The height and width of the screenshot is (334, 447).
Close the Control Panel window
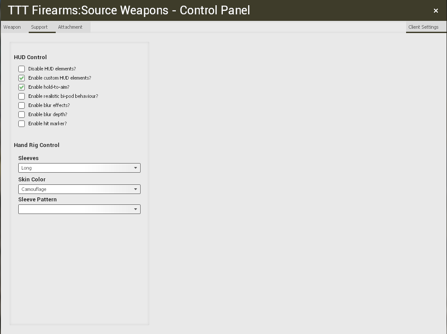pyautogui.click(x=436, y=11)
